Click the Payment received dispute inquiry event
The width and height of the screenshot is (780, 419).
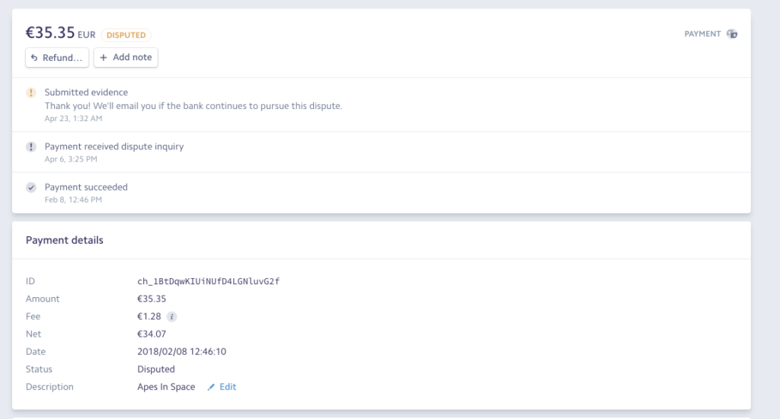click(114, 146)
